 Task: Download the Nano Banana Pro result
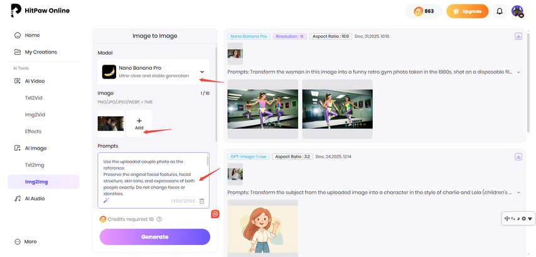coord(518,36)
